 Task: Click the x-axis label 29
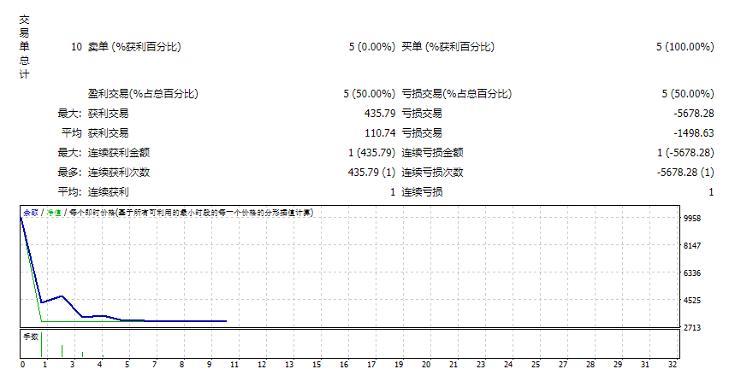click(x=618, y=365)
